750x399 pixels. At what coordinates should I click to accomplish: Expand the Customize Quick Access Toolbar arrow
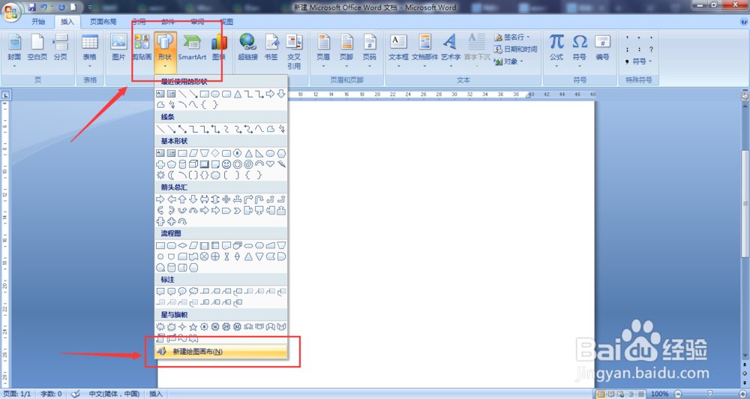pos(91,7)
